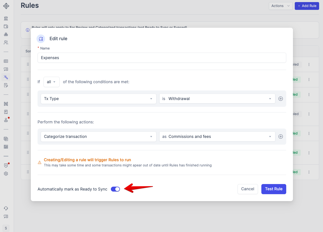The width and height of the screenshot is (323, 232).
Task: Open the Actions menu at top right
Action: coord(281,6)
